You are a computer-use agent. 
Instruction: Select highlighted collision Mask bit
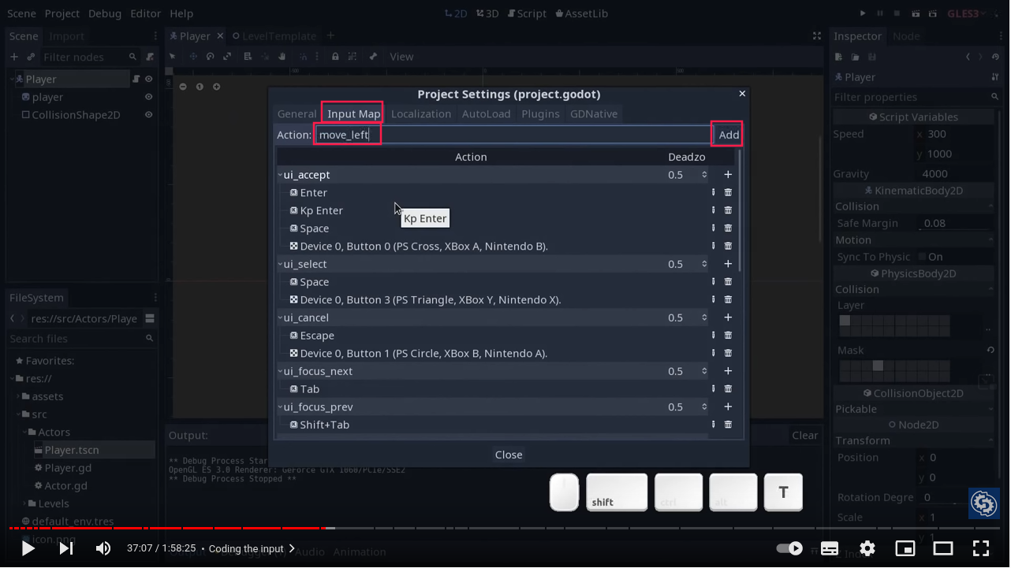point(878,366)
